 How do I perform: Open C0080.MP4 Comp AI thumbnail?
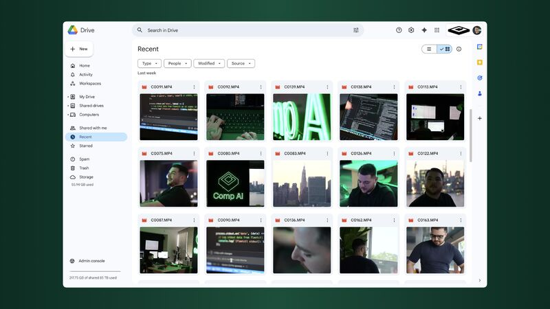235,183
